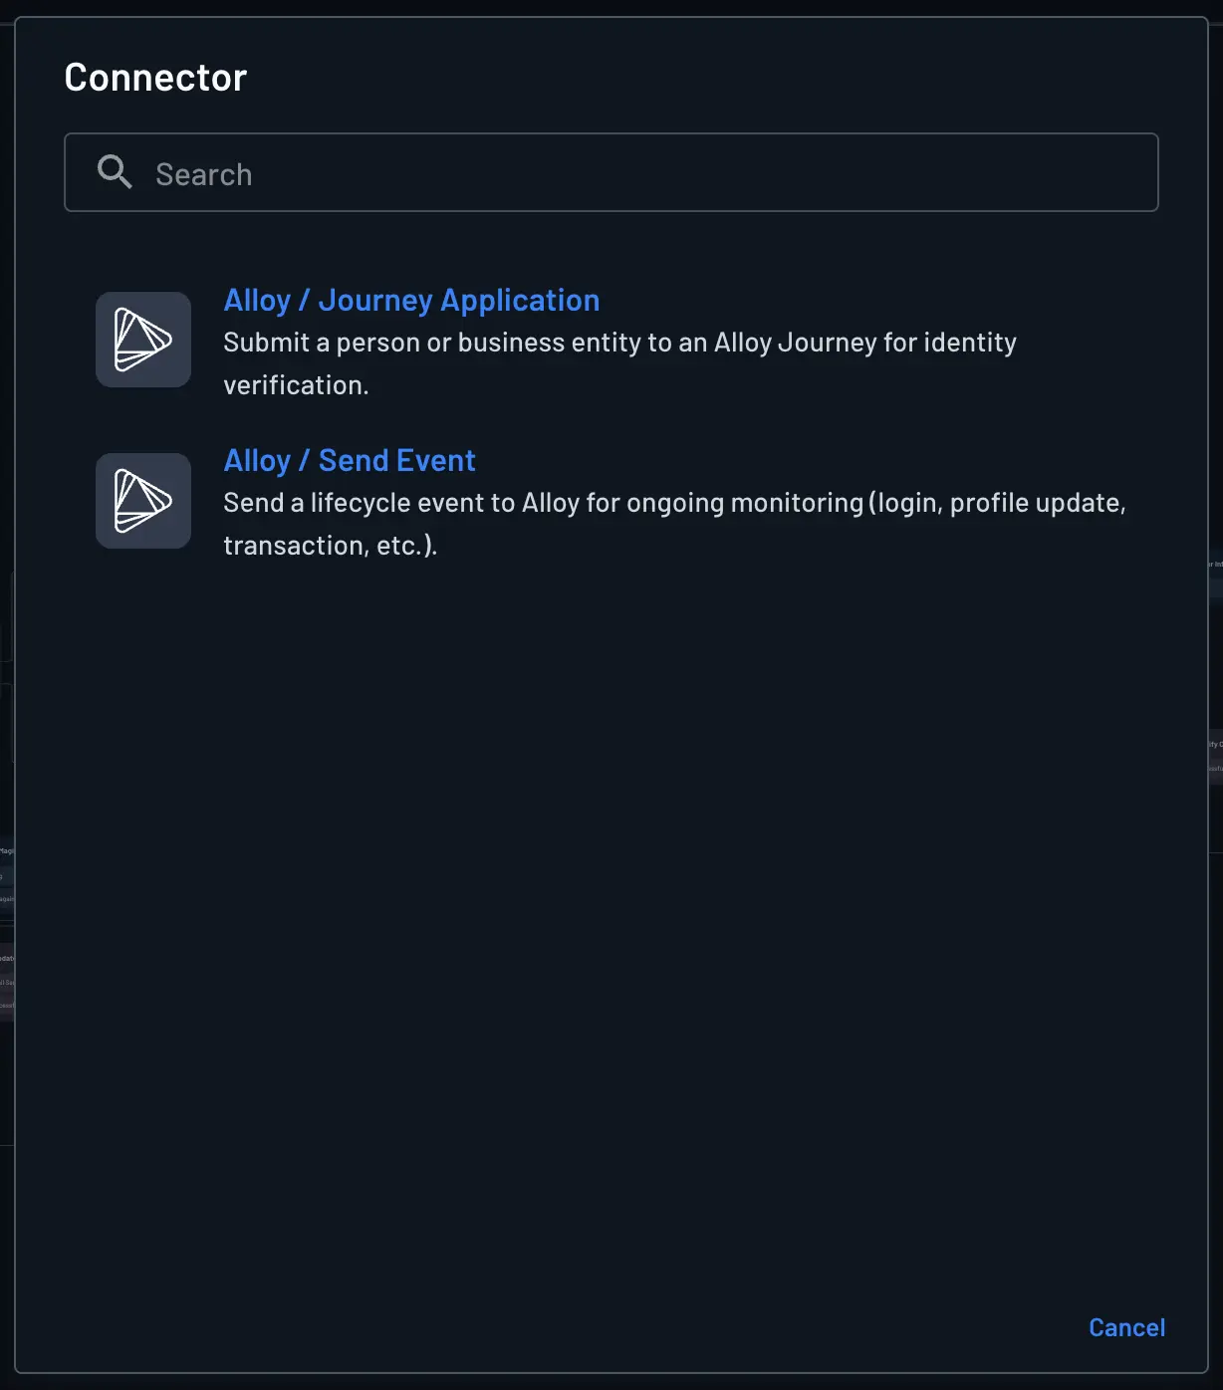This screenshot has width=1223, height=1390.
Task: Click the magnifying glass search icon
Action: tap(115, 172)
